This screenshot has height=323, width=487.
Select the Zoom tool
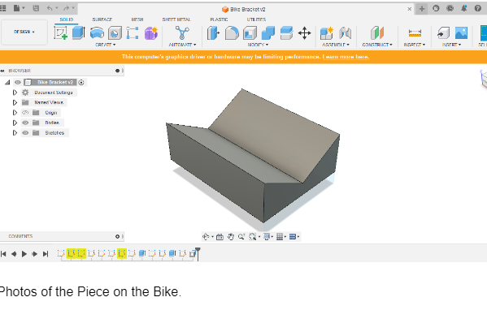coord(241,237)
